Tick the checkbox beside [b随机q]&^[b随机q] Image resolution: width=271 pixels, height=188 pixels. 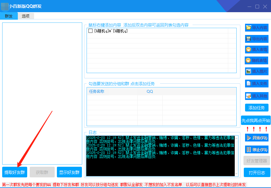[x=90, y=31]
